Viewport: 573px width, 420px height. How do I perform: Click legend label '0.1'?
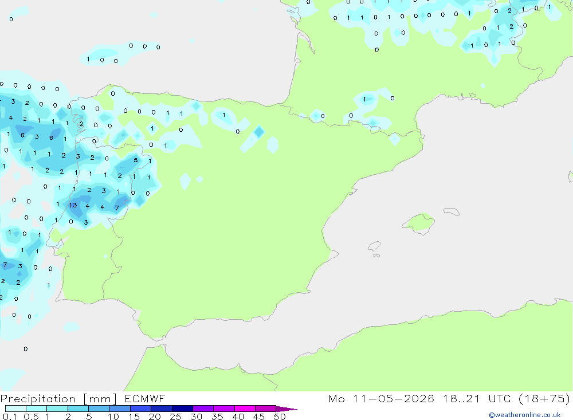10,417
